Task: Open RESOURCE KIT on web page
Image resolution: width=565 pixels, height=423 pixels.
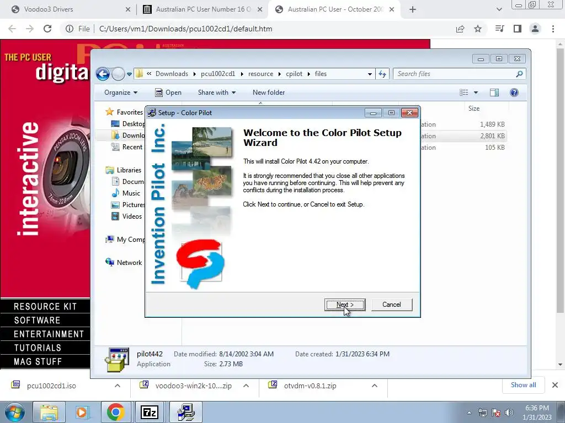Action: (x=45, y=306)
